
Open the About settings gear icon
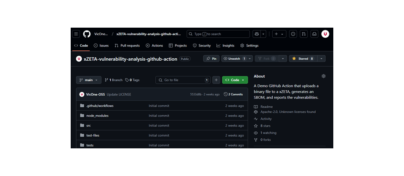(x=324, y=76)
